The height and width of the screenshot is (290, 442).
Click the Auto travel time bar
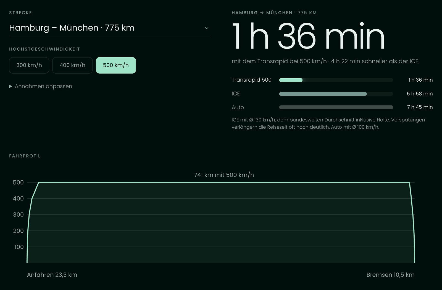coord(336,107)
